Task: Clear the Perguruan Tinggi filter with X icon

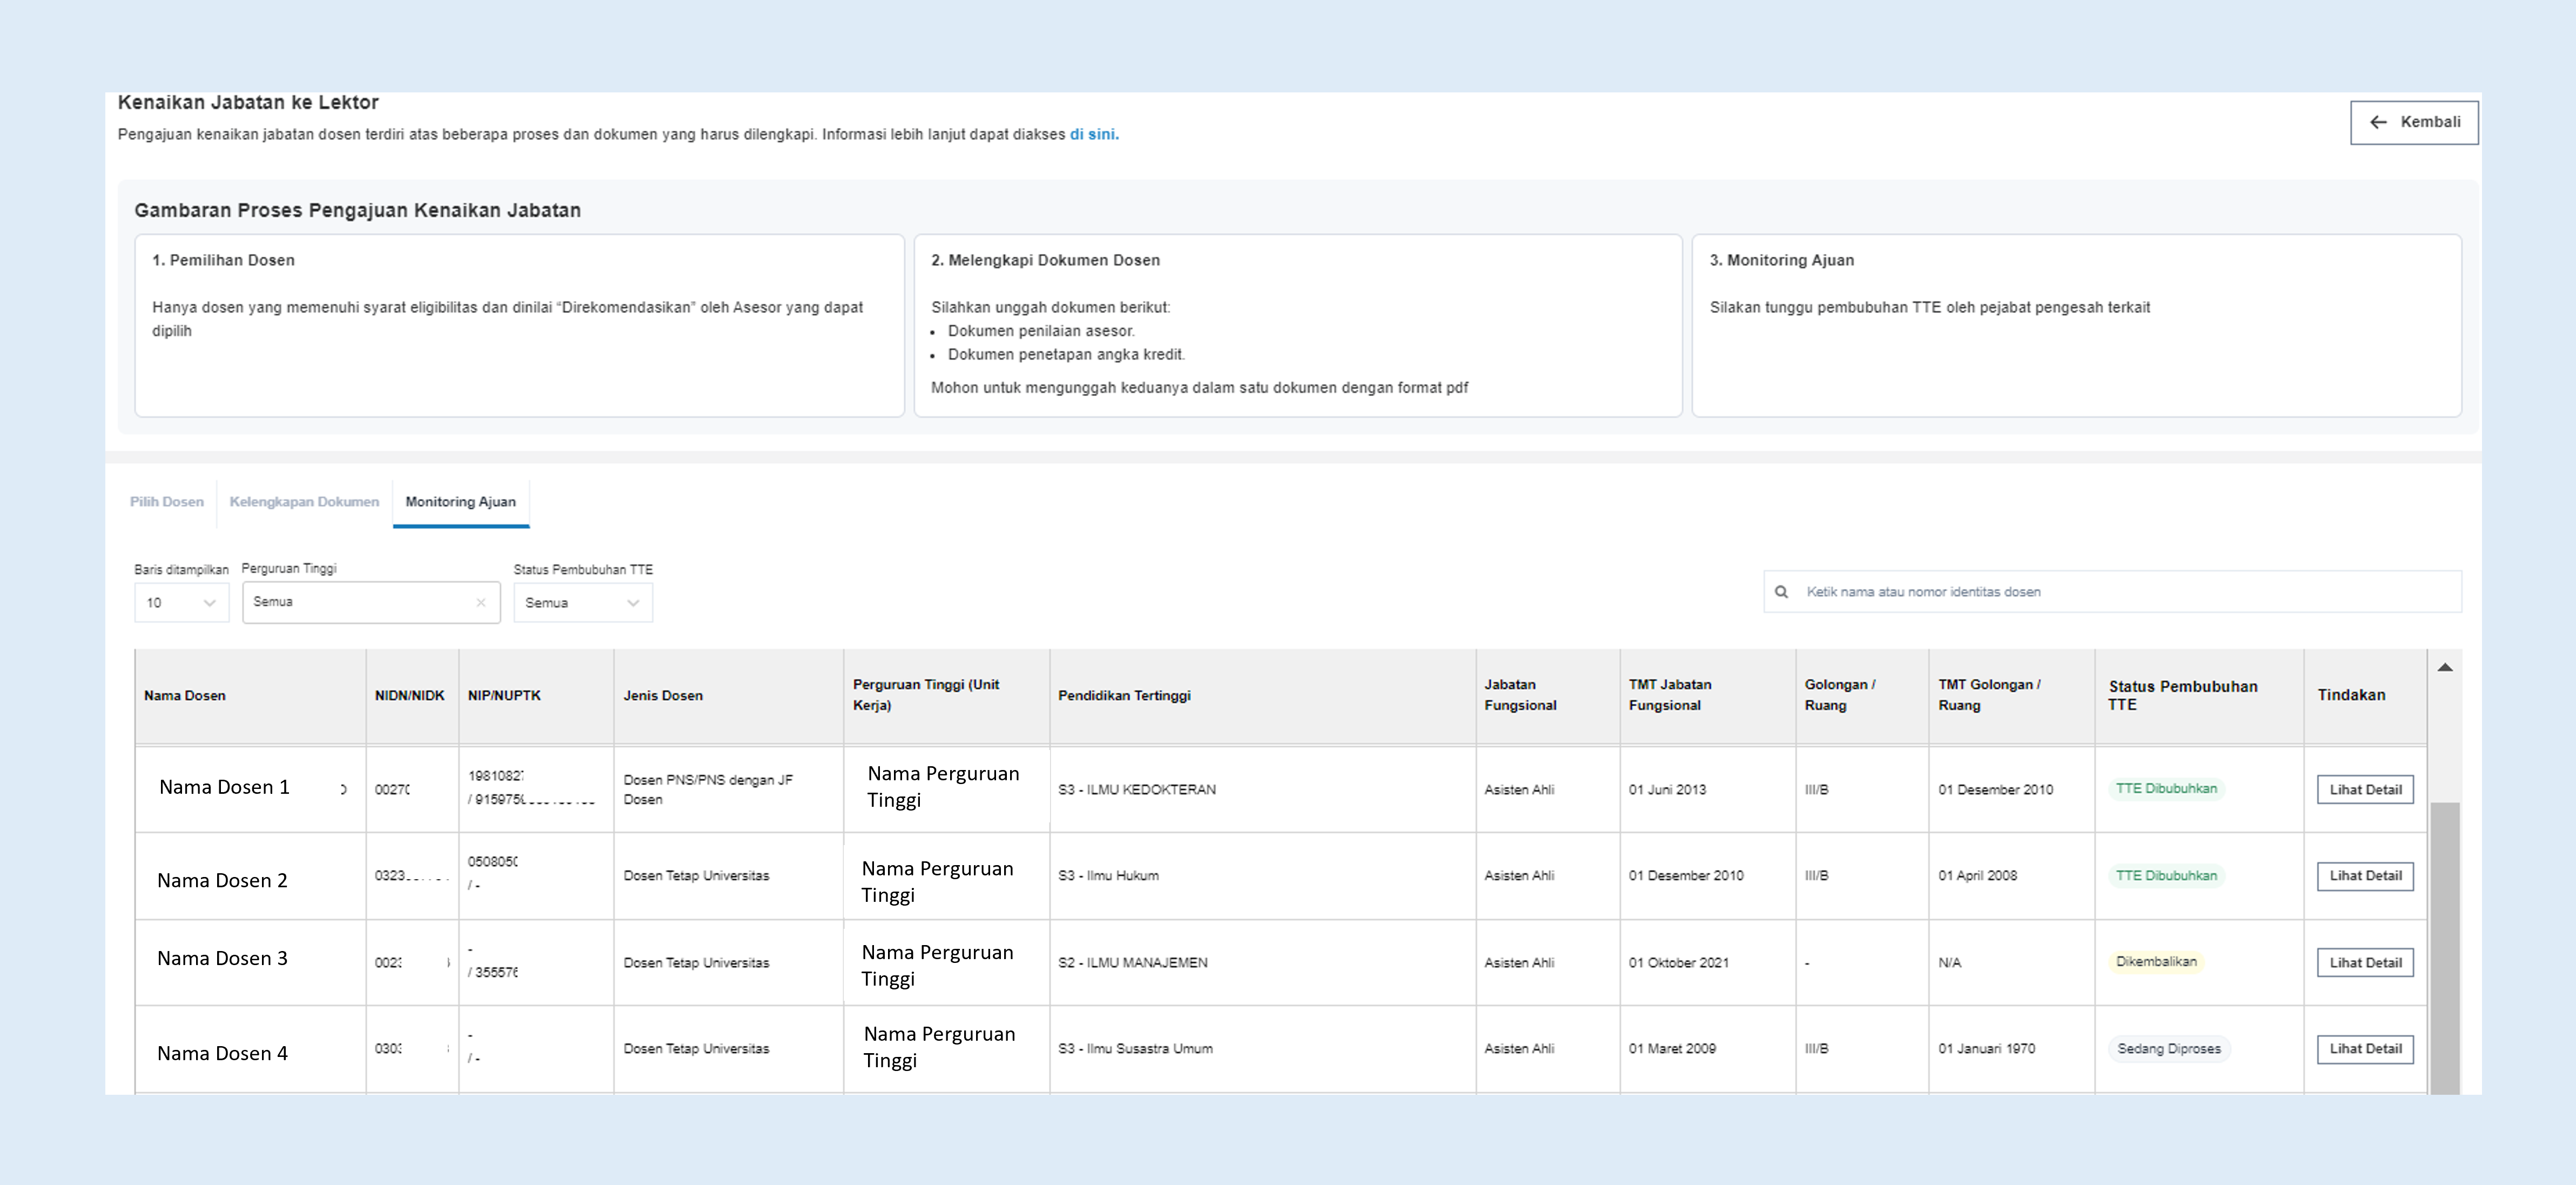Action: pos(481,602)
